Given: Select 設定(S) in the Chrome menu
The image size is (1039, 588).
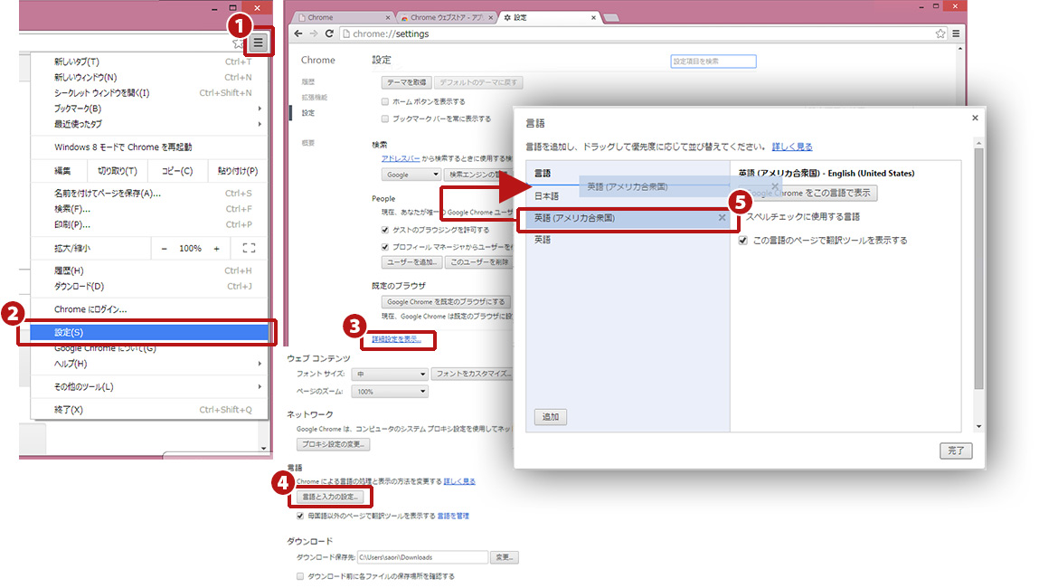Looking at the screenshot, I should tap(149, 332).
